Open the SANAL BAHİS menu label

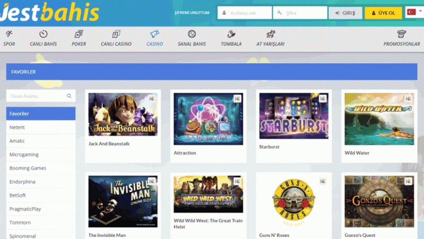tap(192, 44)
